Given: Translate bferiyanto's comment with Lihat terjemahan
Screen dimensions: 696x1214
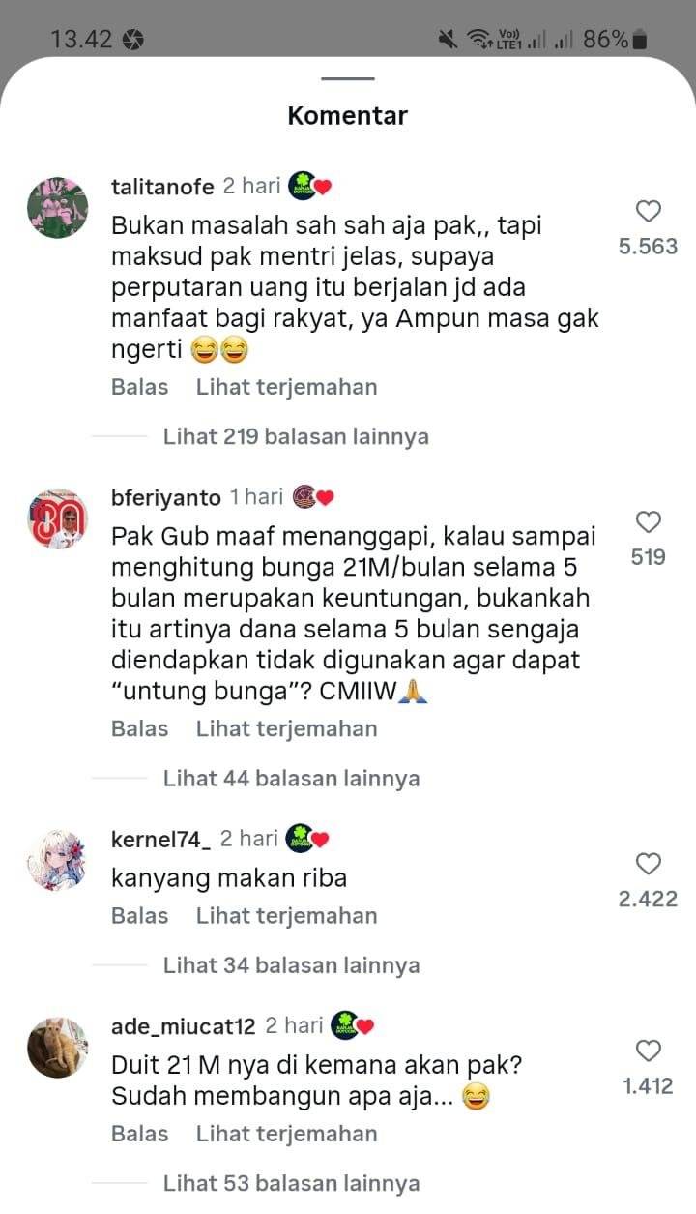Looking at the screenshot, I should [286, 728].
